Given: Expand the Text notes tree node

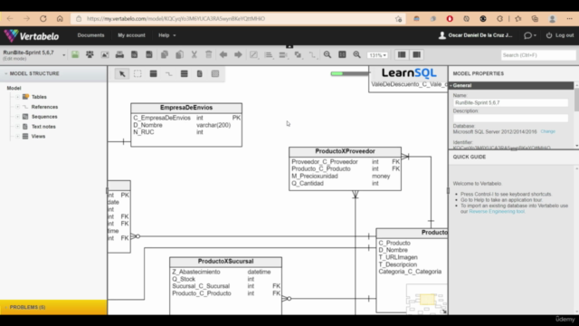Looking at the screenshot, I should tap(17, 127).
